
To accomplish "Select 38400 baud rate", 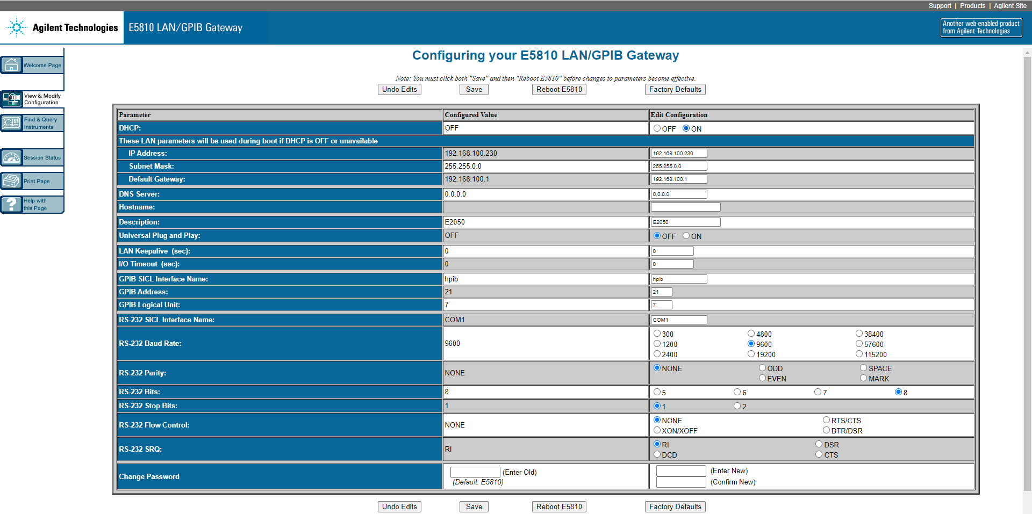I will [x=859, y=334].
